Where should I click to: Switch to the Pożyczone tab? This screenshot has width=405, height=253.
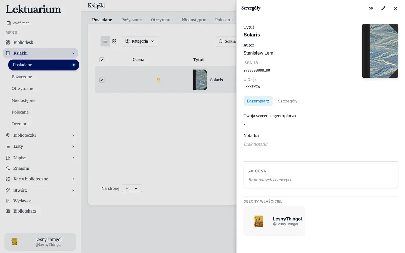(x=132, y=20)
